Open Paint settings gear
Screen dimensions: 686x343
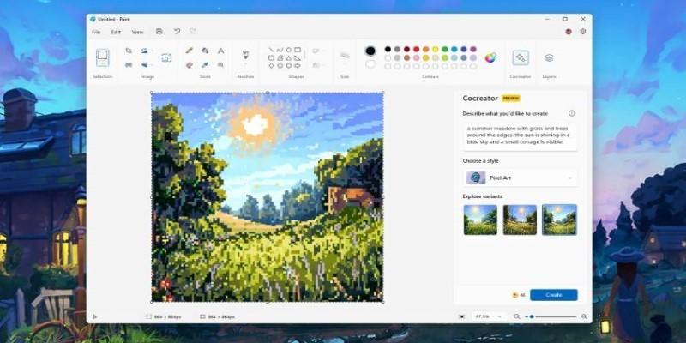(x=583, y=32)
